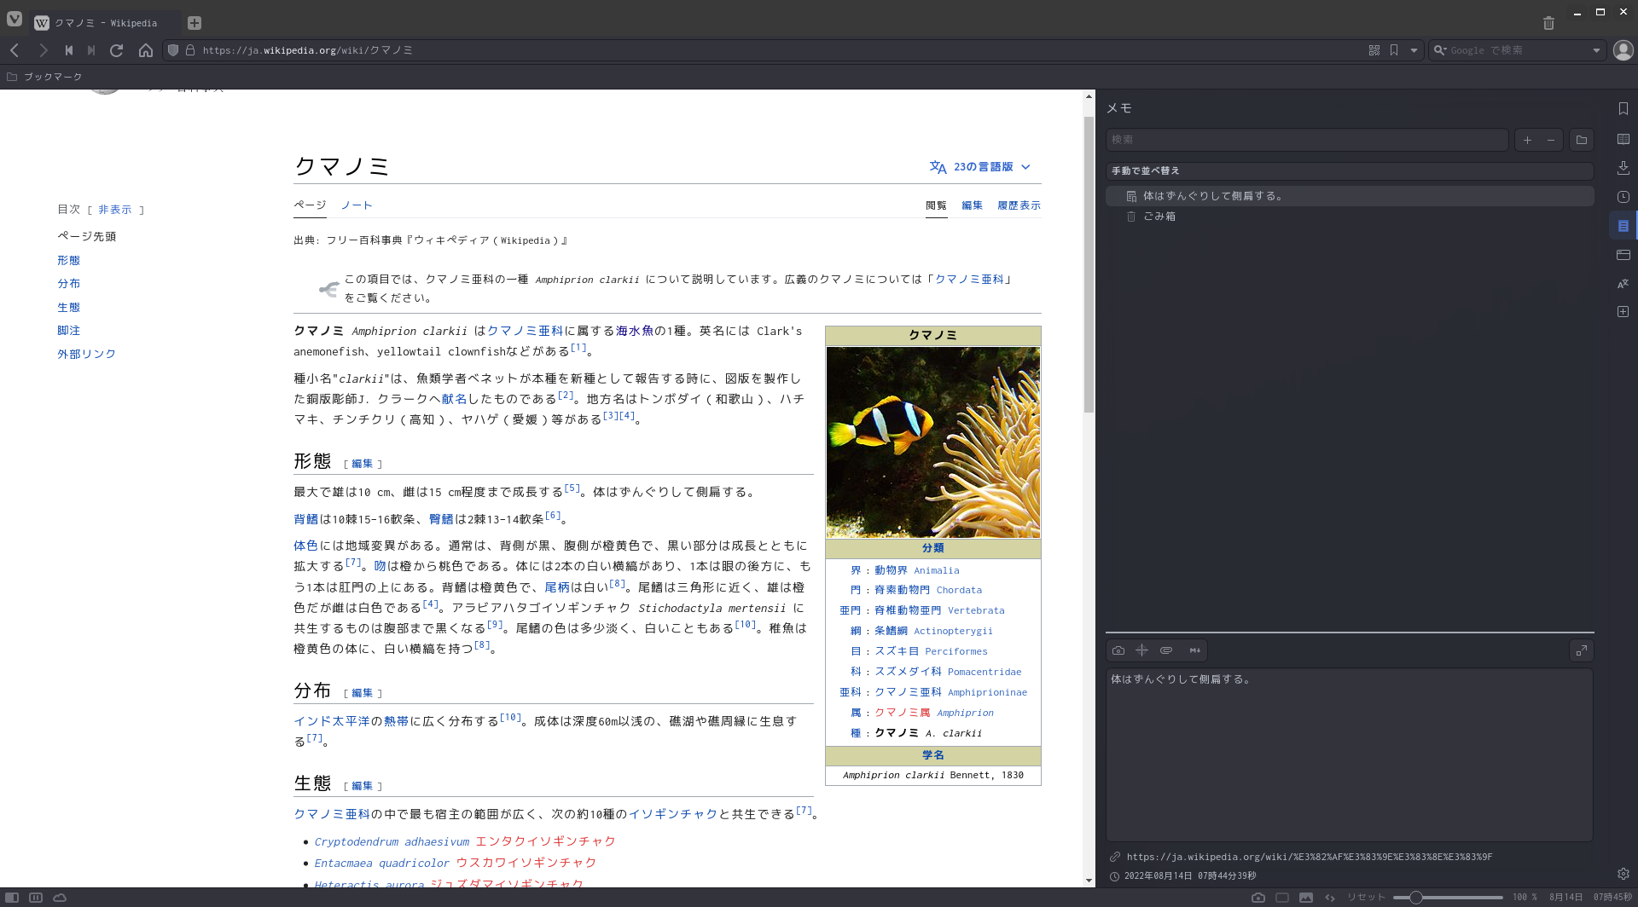
Task: Open the Window panel in sidebar
Action: tap(1623, 255)
